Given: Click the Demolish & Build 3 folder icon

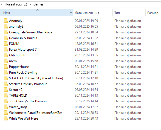Looking at the screenshot, I should [6, 38].
